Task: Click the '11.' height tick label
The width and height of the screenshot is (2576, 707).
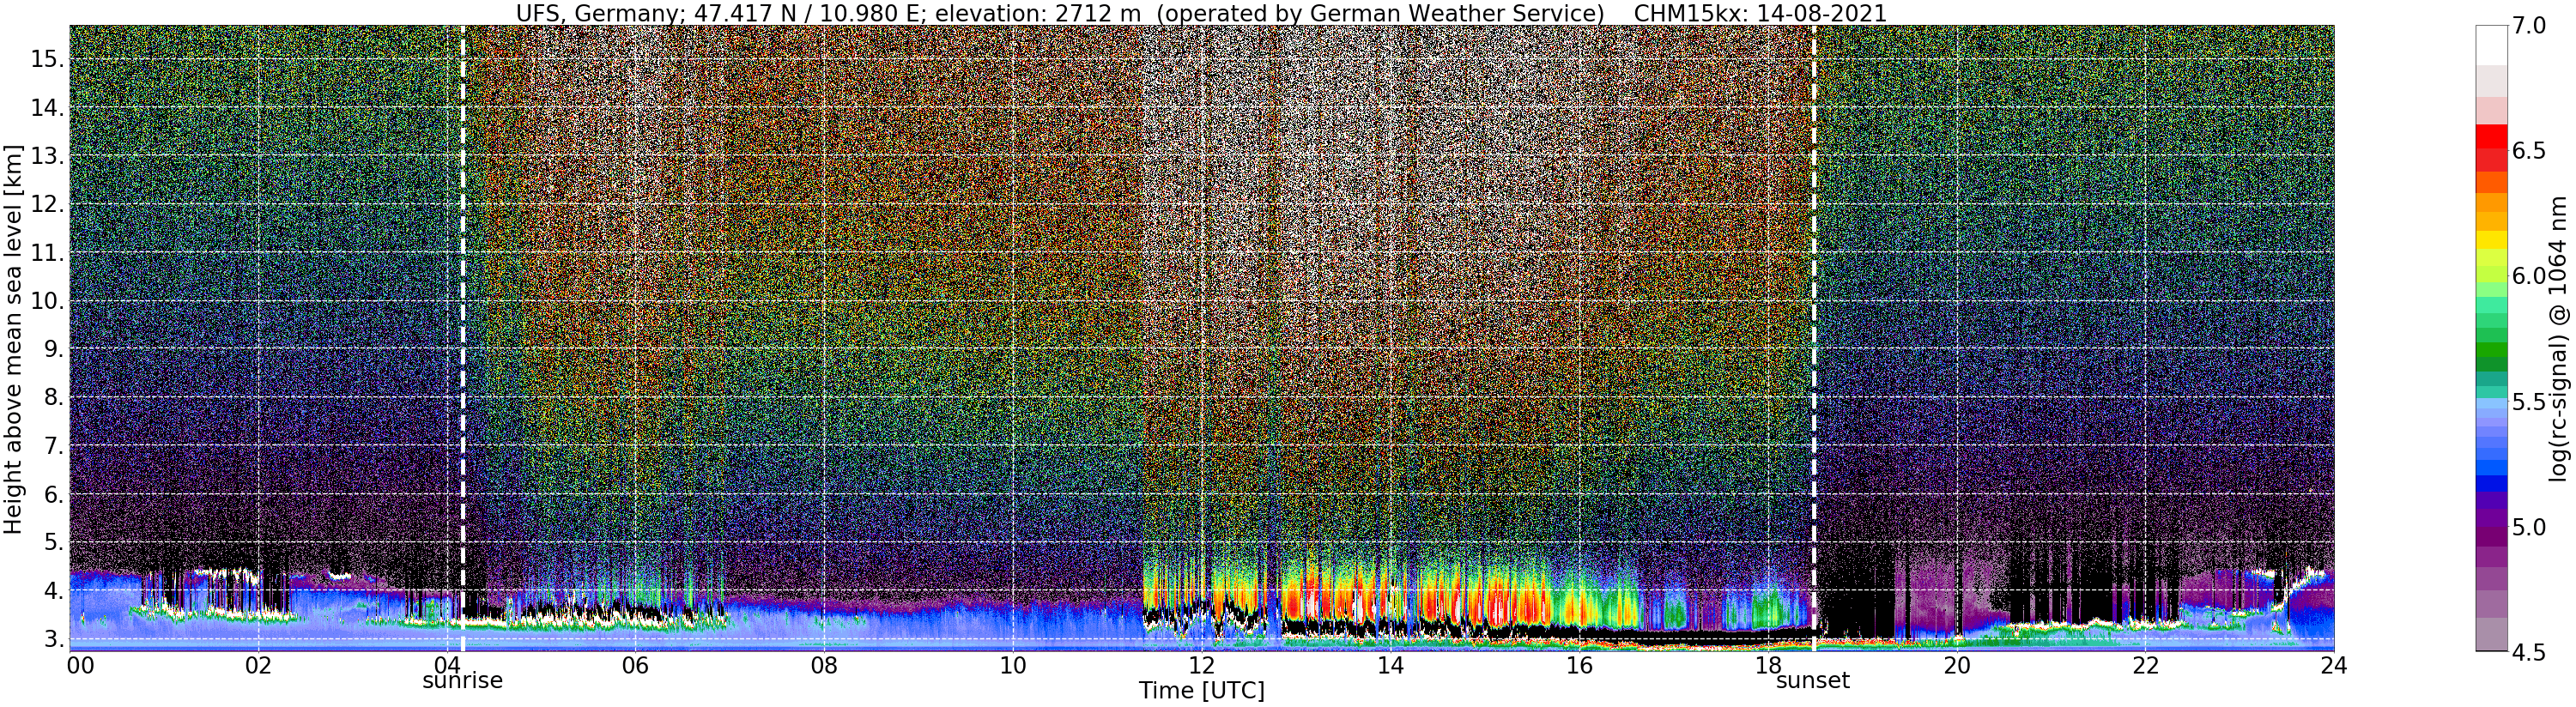Action: pos(46,253)
